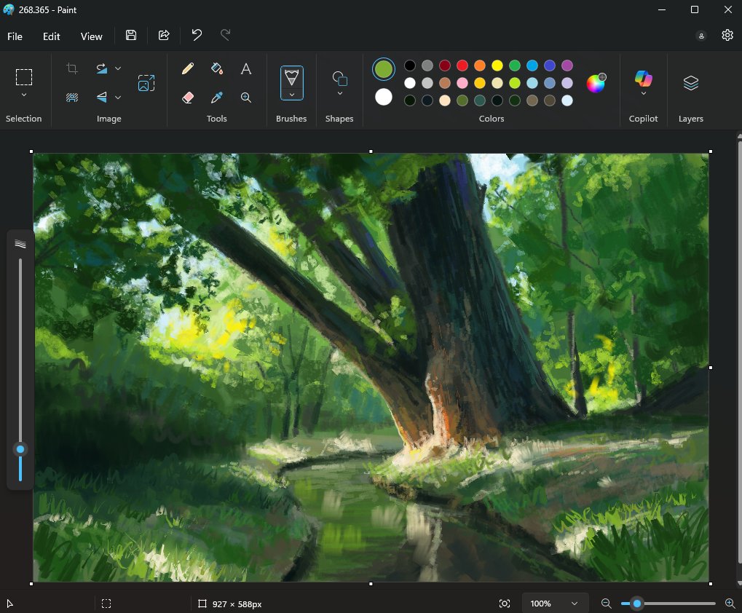The image size is (742, 613).
Task: Open Settings gear in title bar
Action: pyautogui.click(x=727, y=35)
